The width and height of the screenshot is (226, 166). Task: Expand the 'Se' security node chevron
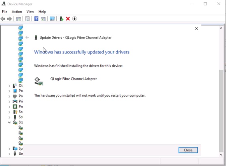coord(9,112)
